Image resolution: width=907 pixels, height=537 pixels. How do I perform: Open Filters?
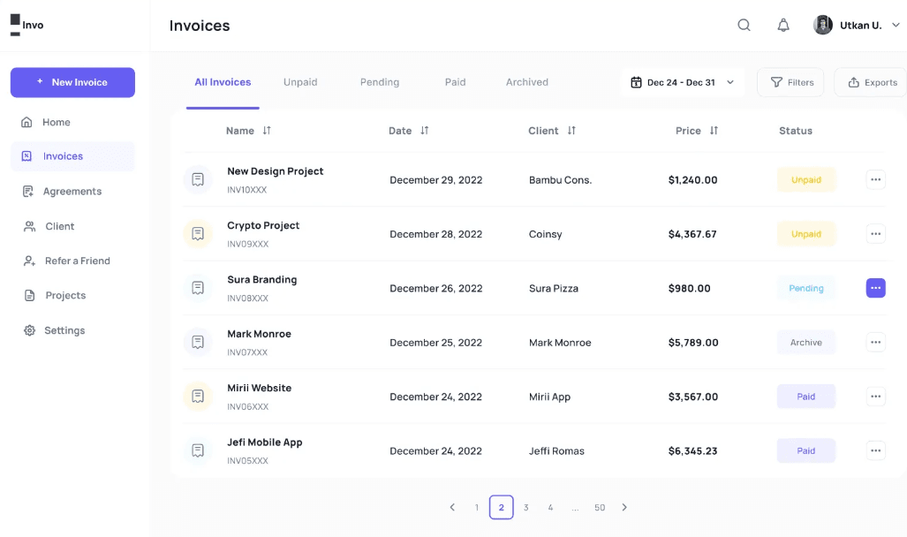[790, 82]
